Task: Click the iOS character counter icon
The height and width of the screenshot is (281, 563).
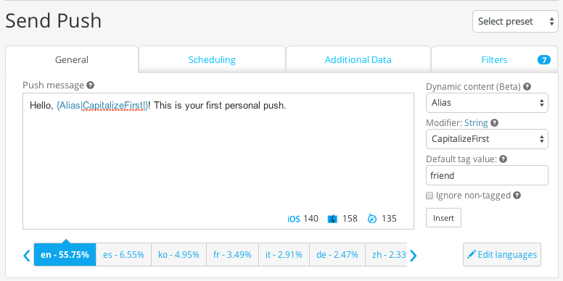Action: (x=293, y=219)
